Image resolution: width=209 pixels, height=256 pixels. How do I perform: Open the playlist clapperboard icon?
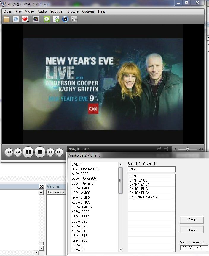(x=65, y=19)
